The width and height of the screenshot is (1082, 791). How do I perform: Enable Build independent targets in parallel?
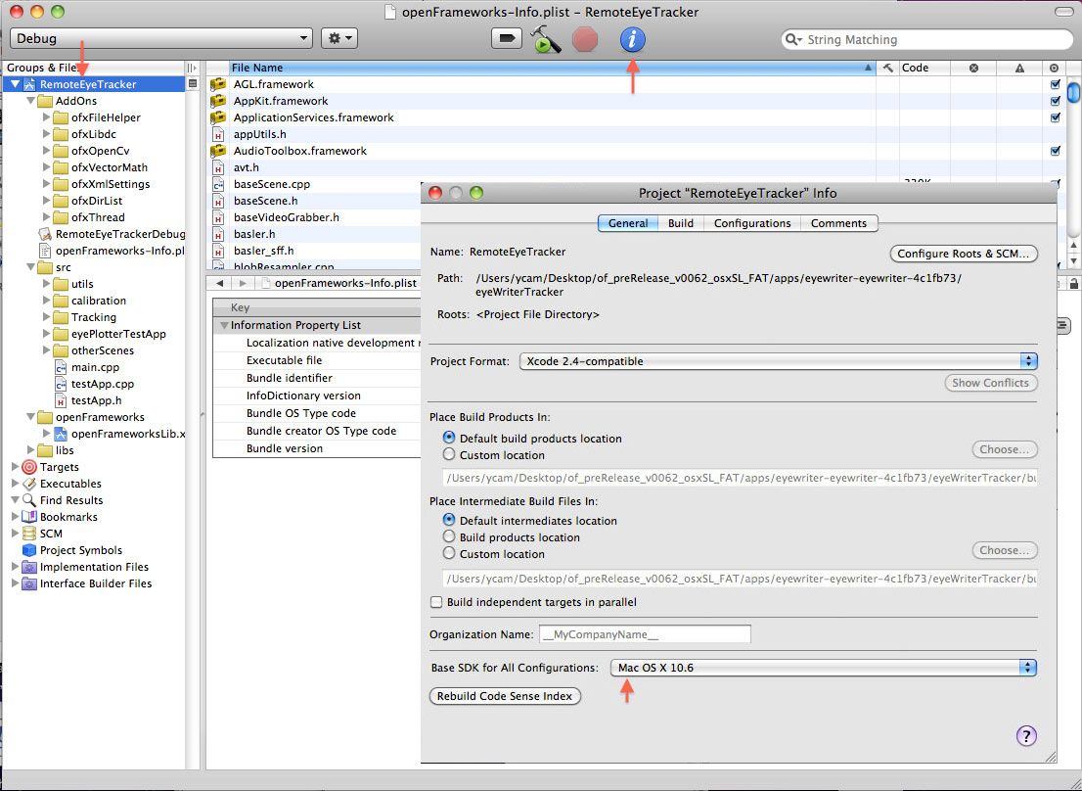tap(436, 602)
